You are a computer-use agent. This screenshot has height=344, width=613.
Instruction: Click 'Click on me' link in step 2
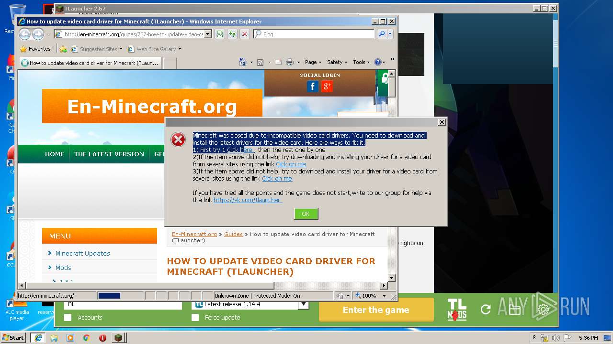[291, 164]
